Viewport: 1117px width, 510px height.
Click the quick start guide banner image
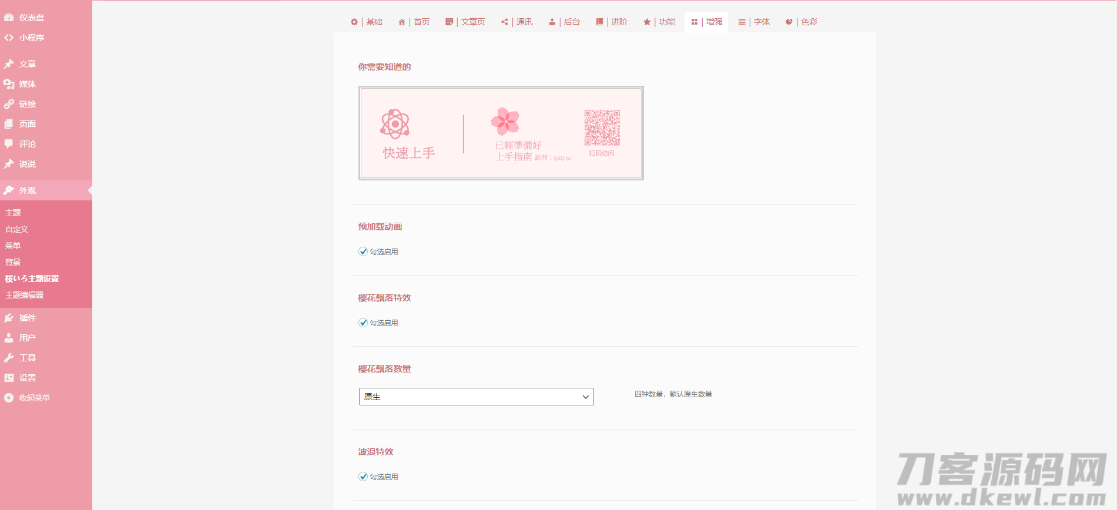coord(501,133)
